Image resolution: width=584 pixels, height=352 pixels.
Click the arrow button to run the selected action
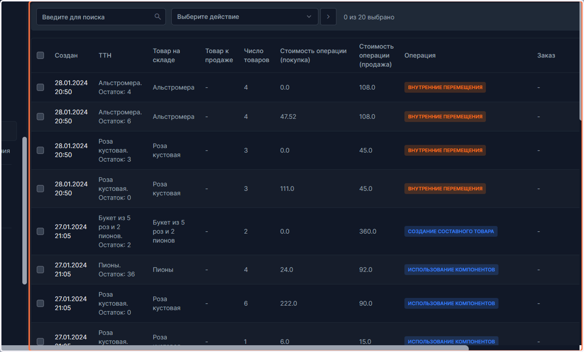click(x=328, y=17)
